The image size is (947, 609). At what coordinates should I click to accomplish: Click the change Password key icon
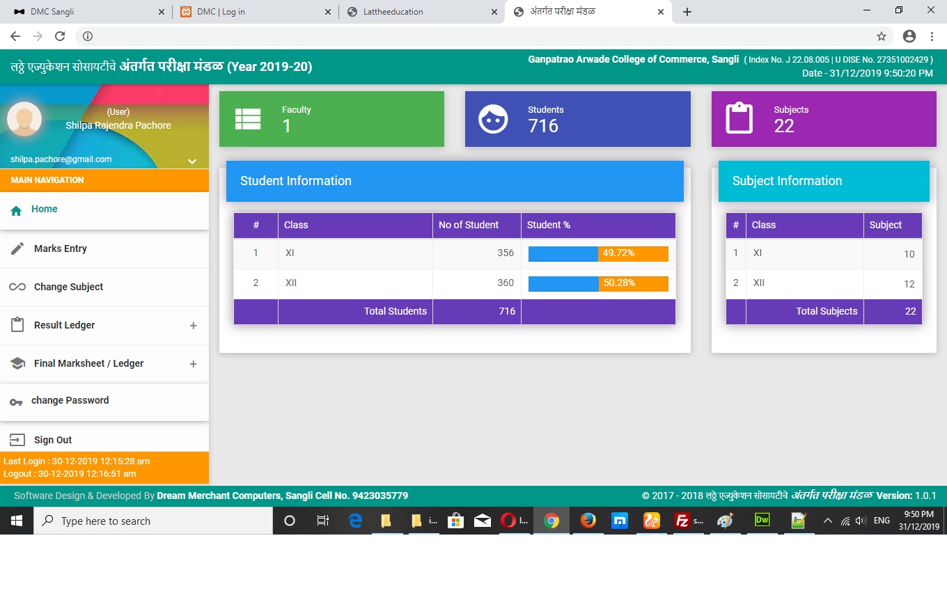click(x=16, y=402)
